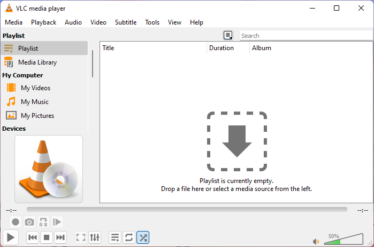Screen dimensions: 374x247
Task: Click the Stop playback button
Action: pyautogui.click(x=47, y=237)
